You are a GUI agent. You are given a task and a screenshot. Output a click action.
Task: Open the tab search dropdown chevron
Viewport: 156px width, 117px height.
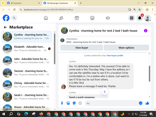coord(3,3)
